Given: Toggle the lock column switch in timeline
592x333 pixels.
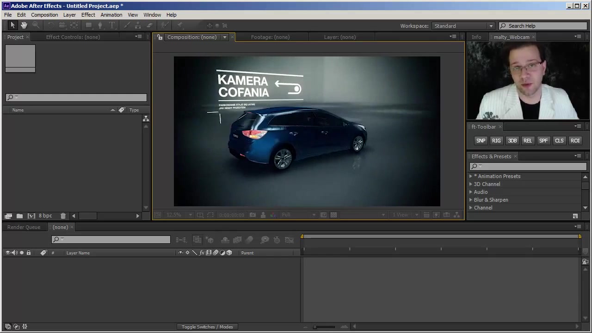Looking at the screenshot, I should (28, 253).
